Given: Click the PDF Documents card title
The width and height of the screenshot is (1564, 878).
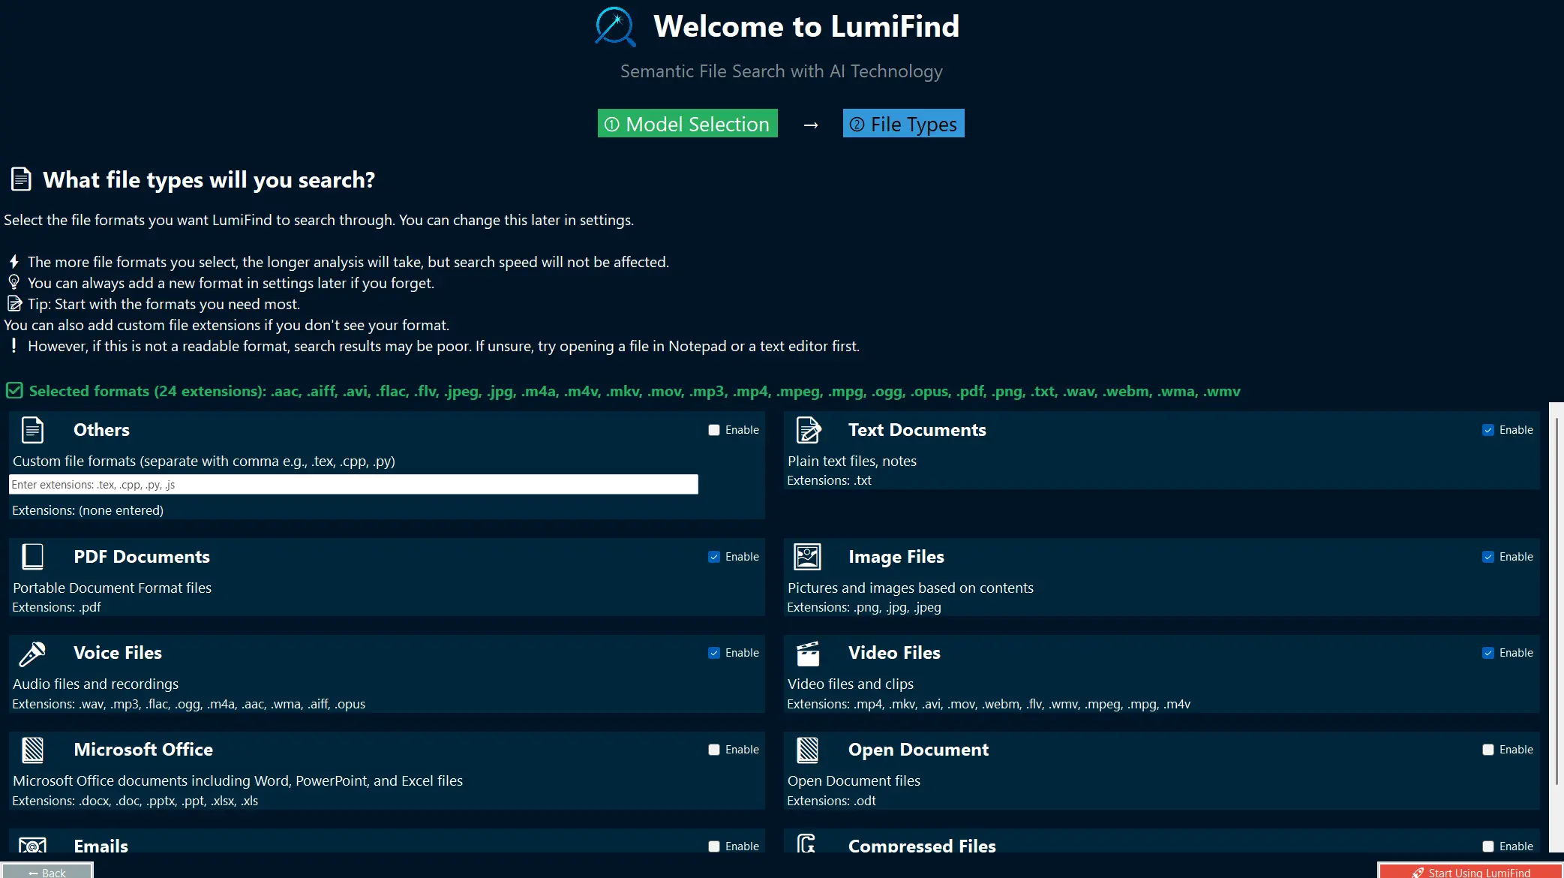Looking at the screenshot, I should click(x=142, y=557).
